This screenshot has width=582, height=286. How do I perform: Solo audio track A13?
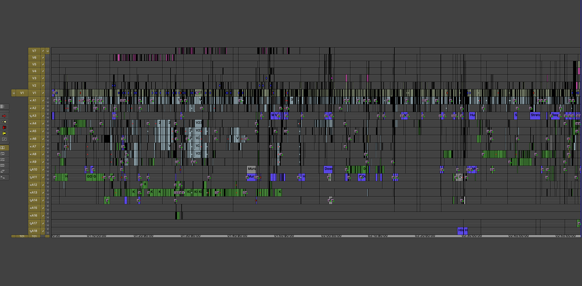point(48,191)
